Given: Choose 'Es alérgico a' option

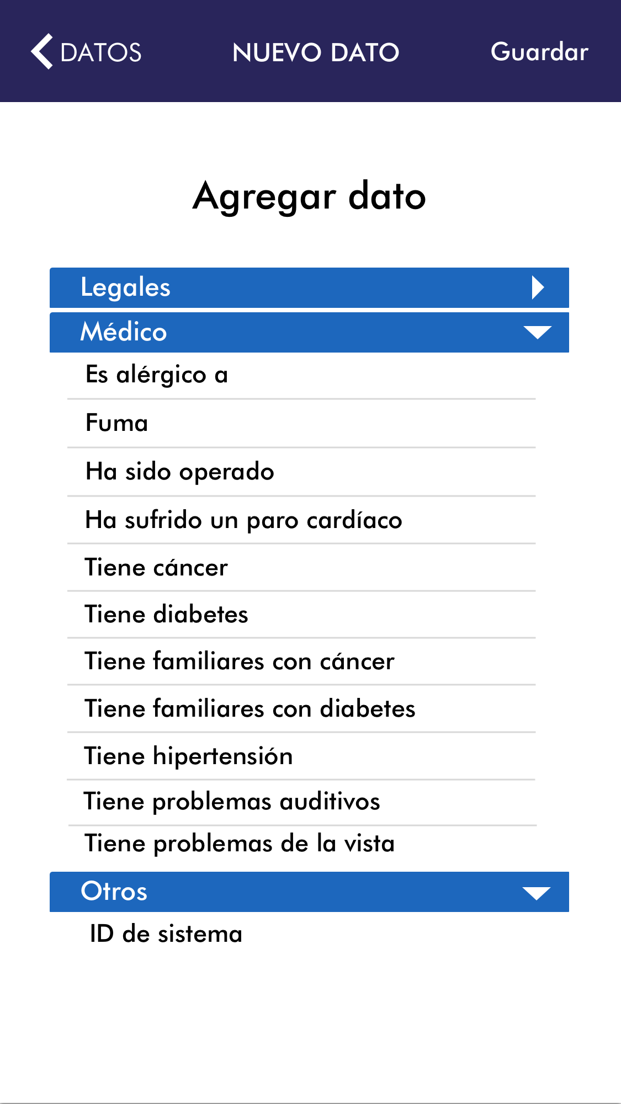Looking at the screenshot, I should coord(157,375).
